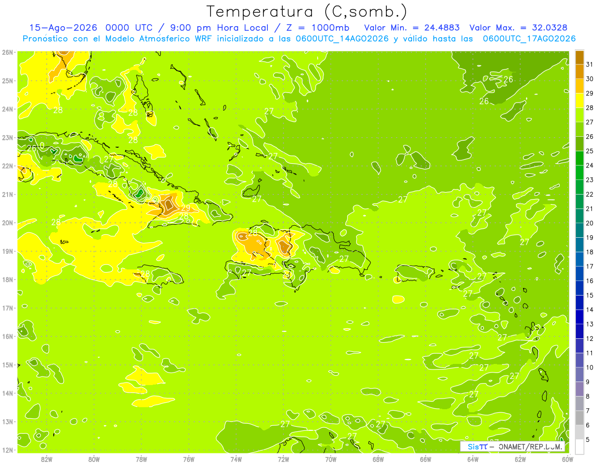The width and height of the screenshot is (603, 466).
Task: Click the '23N' latitude axis label
Action: [x=8, y=137]
